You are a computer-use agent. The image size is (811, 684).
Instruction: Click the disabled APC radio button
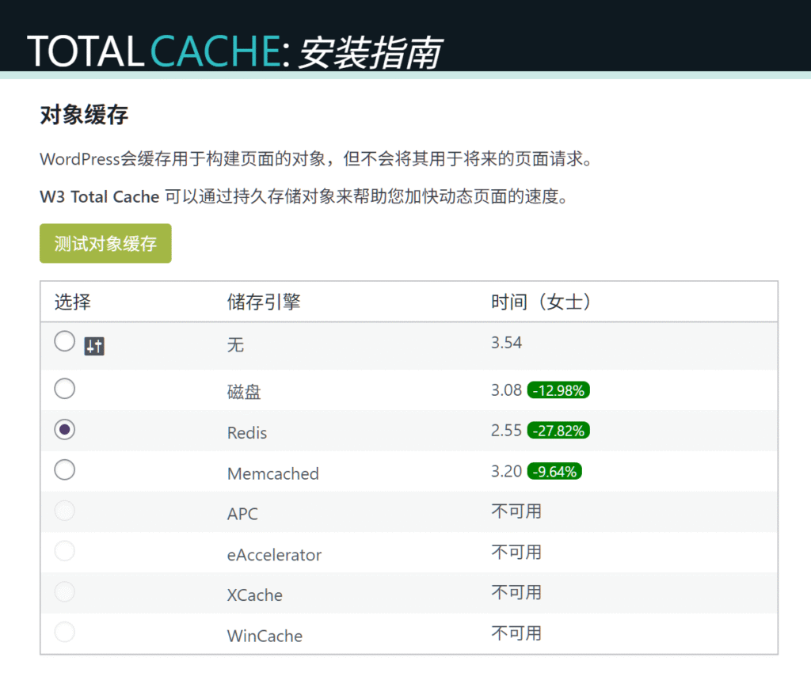(65, 511)
